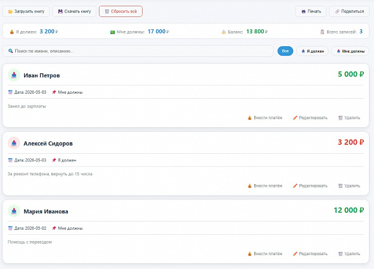This screenshot has width=374, height=269.
Task: Filter by Я должен
Action: (x=313, y=51)
